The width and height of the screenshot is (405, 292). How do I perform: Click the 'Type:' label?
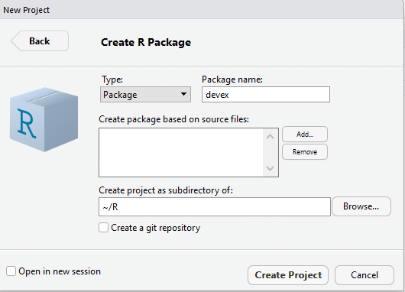coord(112,79)
